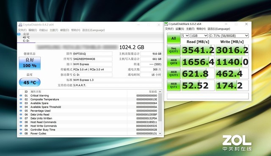Open the drive dropdown showing C: 71% (56/80GiB)
This screenshot has width=271, height=156.
229,36
